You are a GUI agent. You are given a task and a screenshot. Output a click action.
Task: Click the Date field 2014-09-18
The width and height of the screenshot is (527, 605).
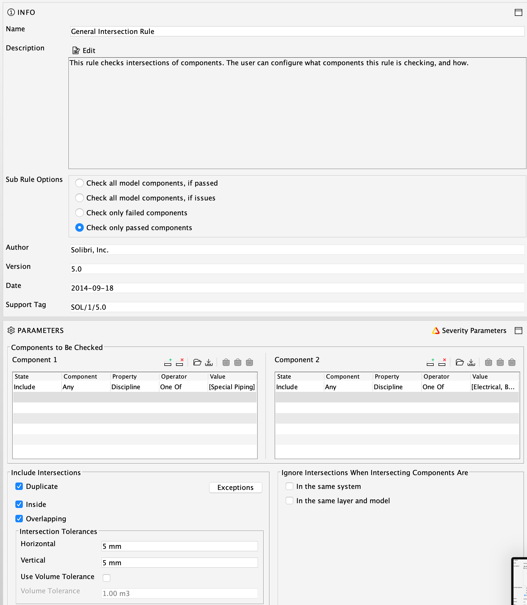[297, 288]
